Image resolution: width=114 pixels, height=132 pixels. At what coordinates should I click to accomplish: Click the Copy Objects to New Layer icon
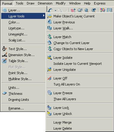point(49,49)
